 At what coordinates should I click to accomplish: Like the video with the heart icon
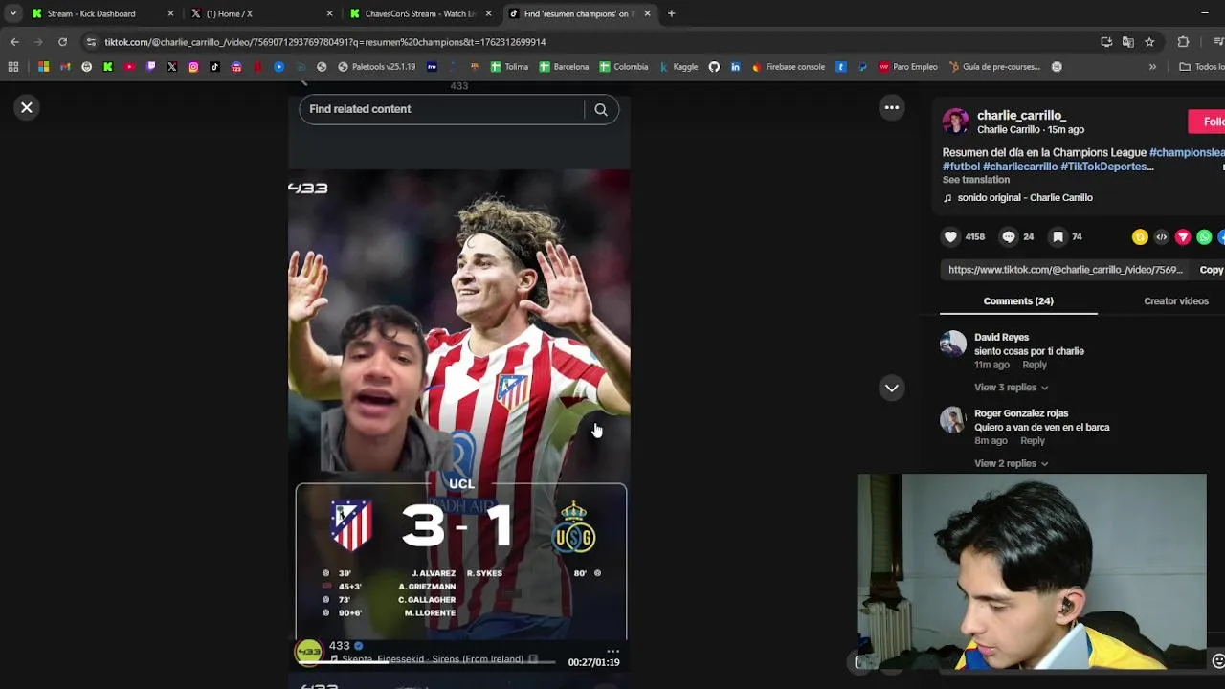pos(950,236)
